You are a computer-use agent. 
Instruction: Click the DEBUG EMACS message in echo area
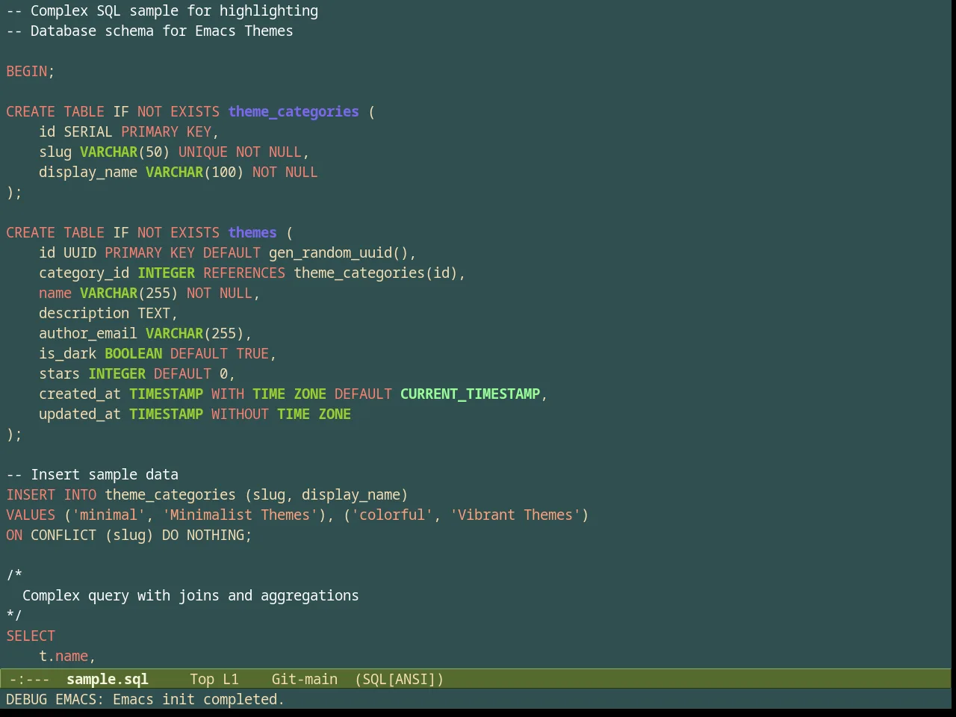(146, 699)
